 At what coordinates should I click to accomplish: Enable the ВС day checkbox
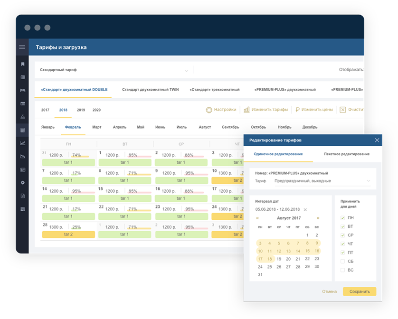coord(343,270)
